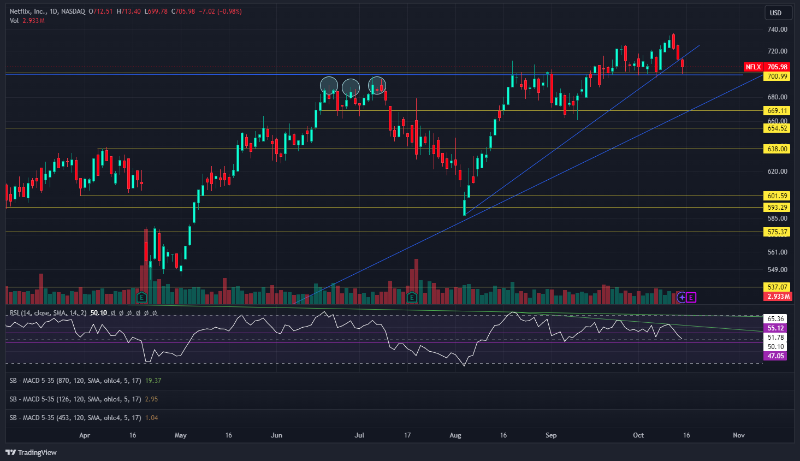Click the Nov label on the time axis
This screenshot has width=800, height=461.
tap(738, 435)
